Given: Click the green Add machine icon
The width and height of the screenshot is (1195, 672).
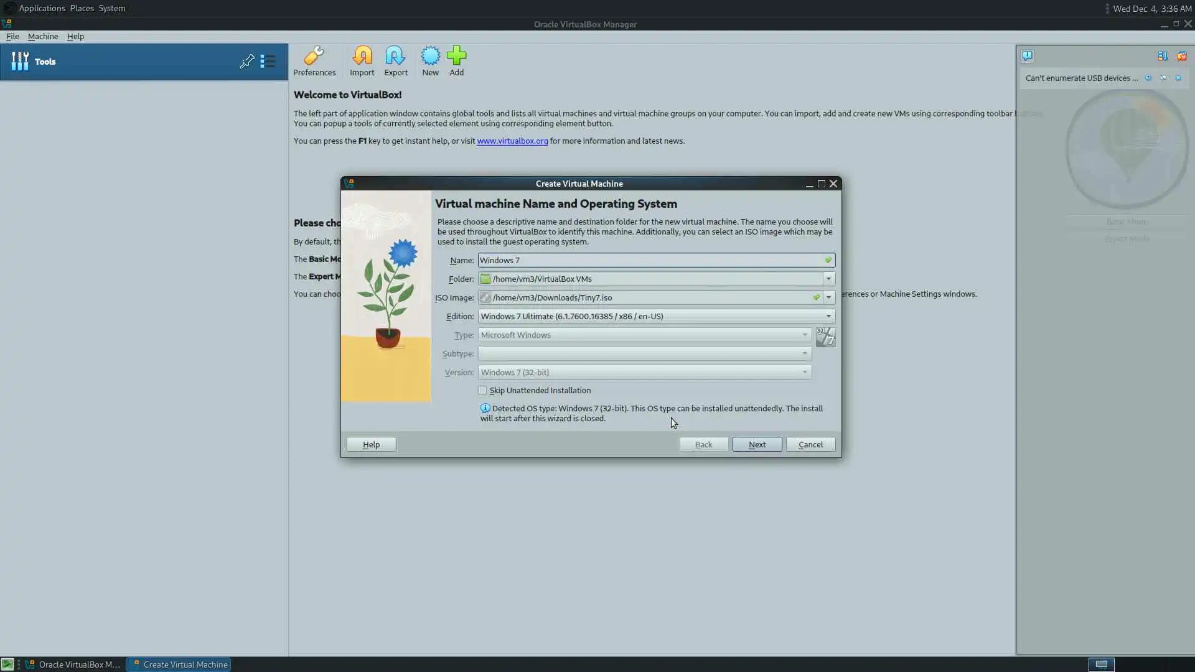Looking at the screenshot, I should pyautogui.click(x=456, y=61).
